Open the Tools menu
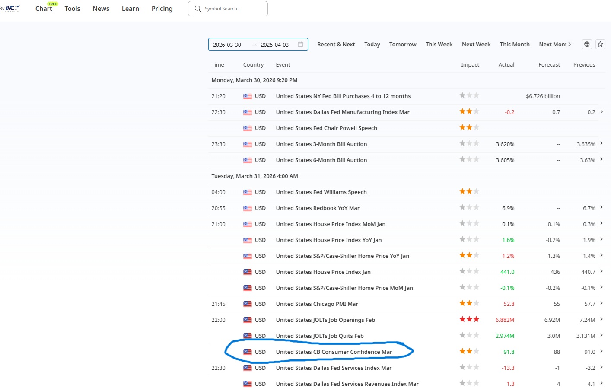 72,9
